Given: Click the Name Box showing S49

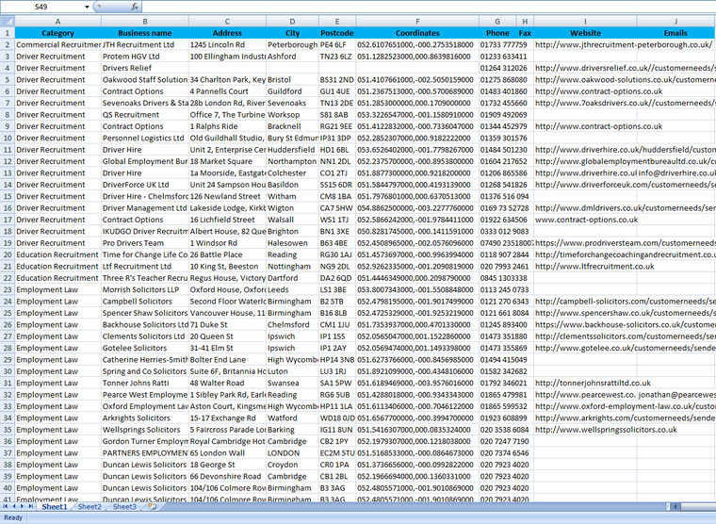Looking at the screenshot, I should click(x=42, y=7).
